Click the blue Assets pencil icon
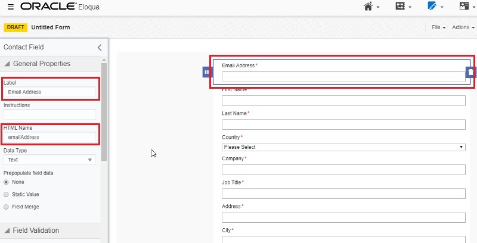 [x=432, y=7]
